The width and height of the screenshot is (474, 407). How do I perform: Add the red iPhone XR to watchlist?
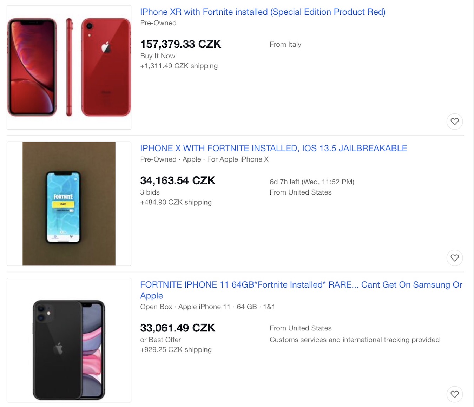pos(455,122)
